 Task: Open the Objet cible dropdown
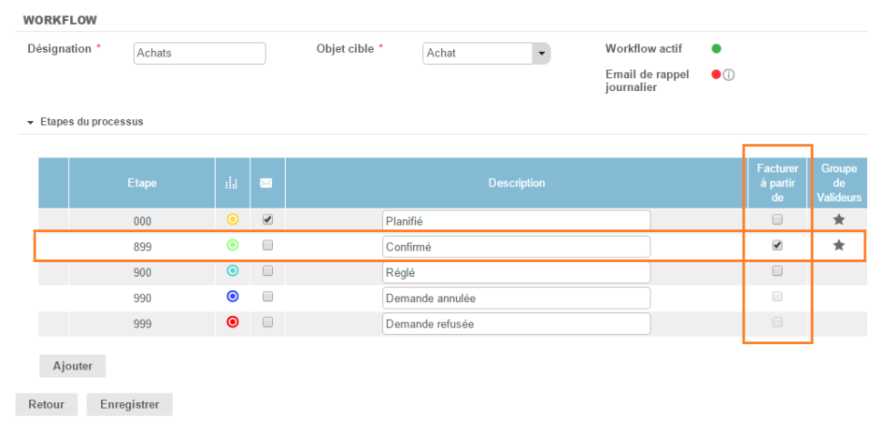541,54
